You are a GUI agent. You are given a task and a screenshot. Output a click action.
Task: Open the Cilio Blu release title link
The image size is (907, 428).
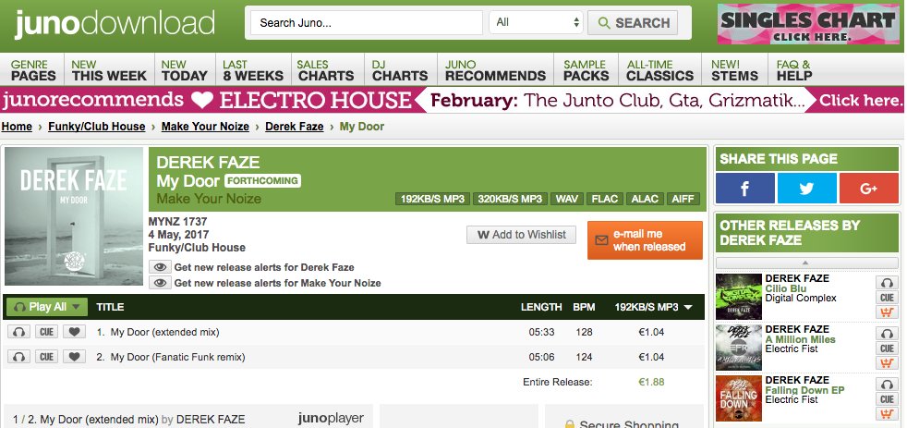point(785,288)
